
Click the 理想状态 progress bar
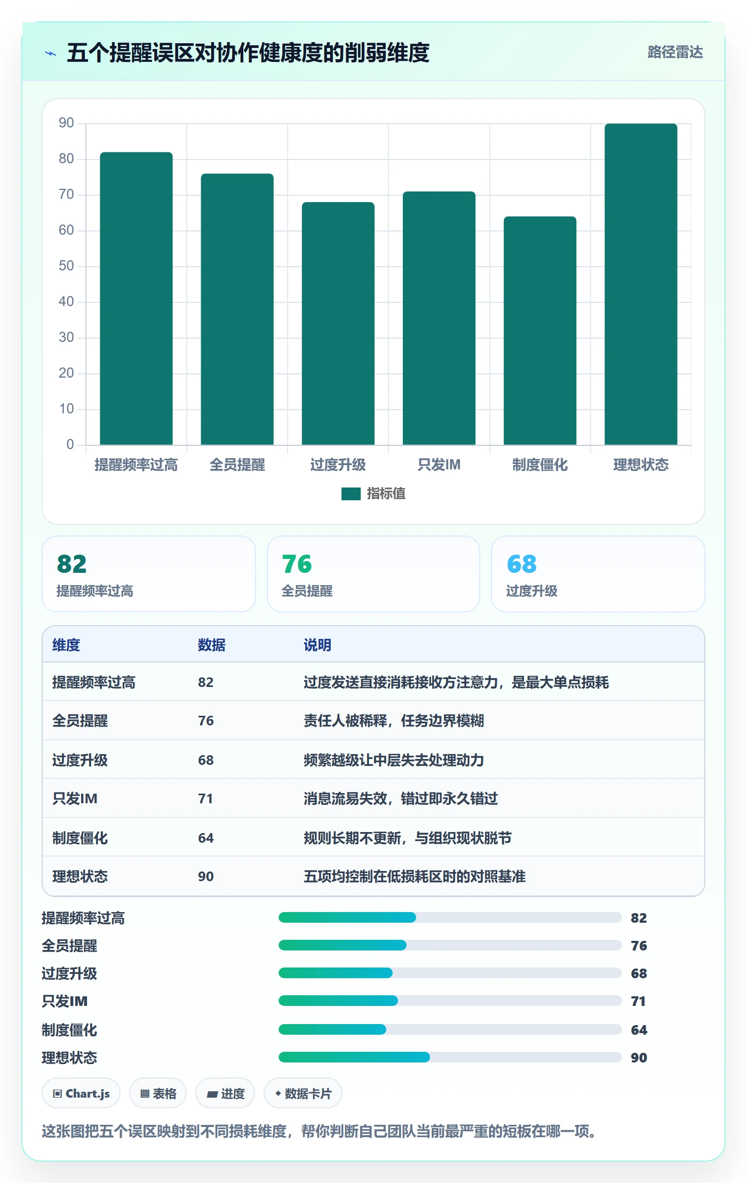pyautogui.click(x=450, y=1057)
